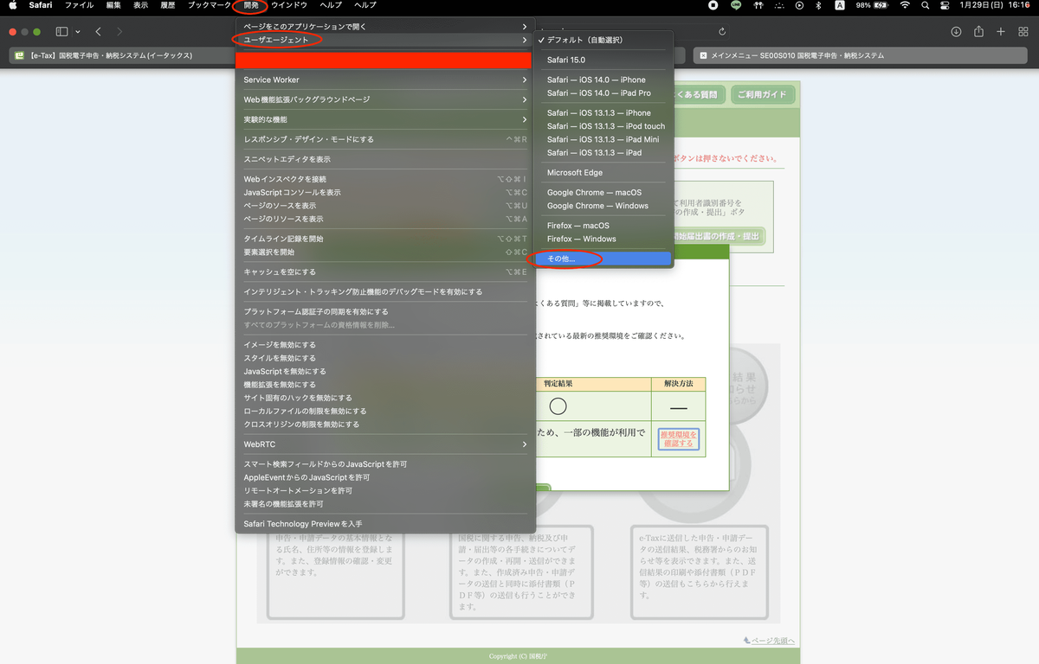
Task: Open the Wi-Fi menu bar icon
Action: [x=906, y=5]
